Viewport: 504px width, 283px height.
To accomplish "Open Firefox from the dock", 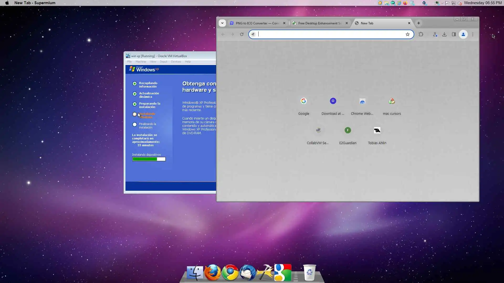I will [x=212, y=273].
